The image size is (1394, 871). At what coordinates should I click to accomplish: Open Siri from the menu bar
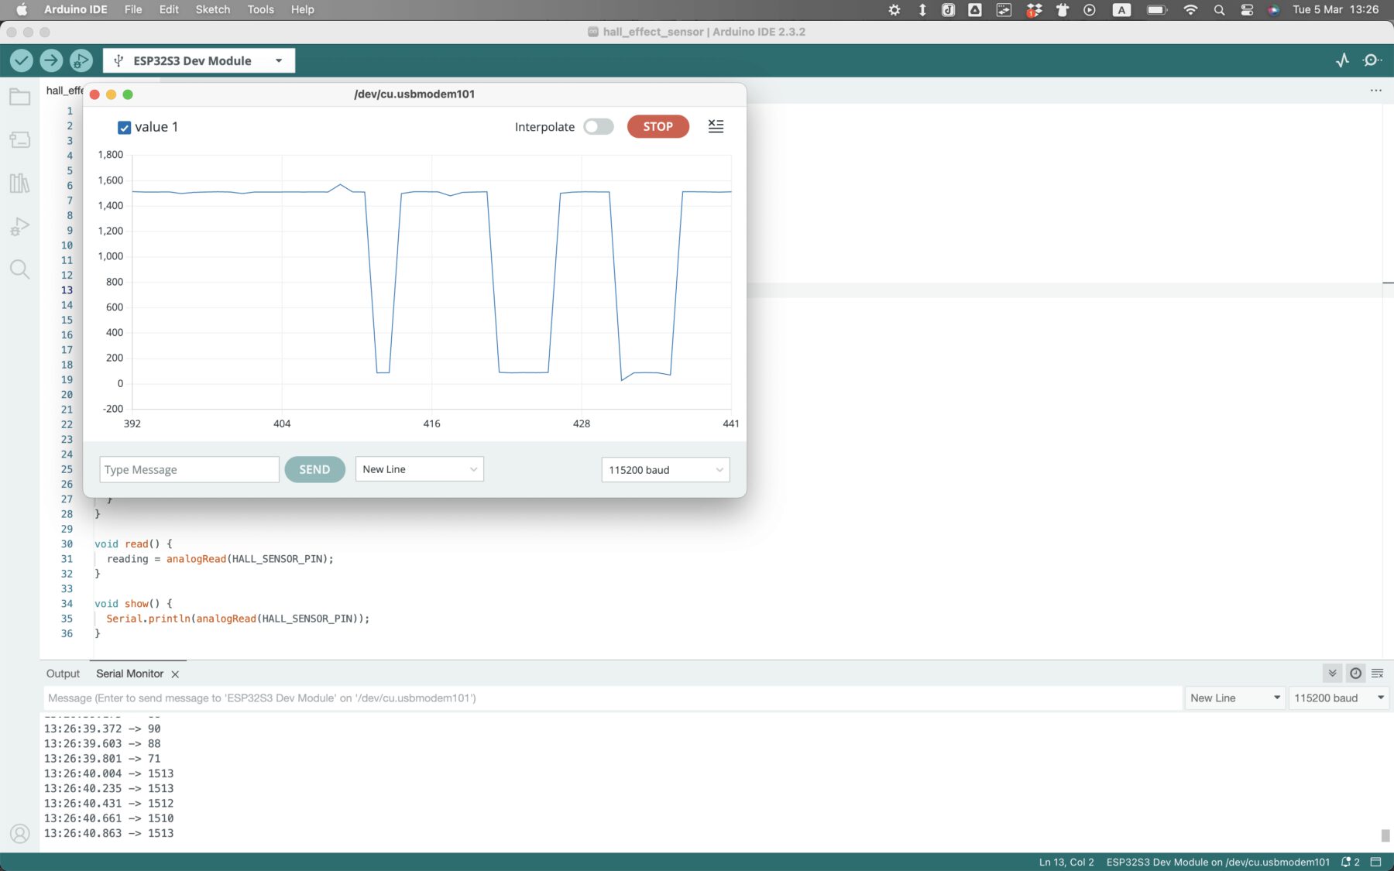point(1274,9)
